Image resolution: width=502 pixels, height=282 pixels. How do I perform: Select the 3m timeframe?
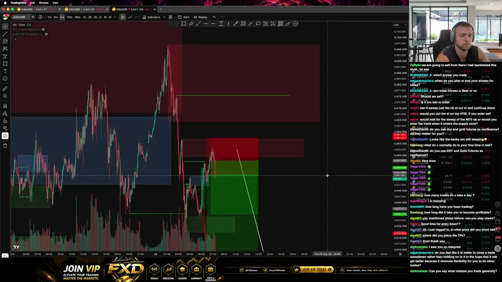(56, 17)
